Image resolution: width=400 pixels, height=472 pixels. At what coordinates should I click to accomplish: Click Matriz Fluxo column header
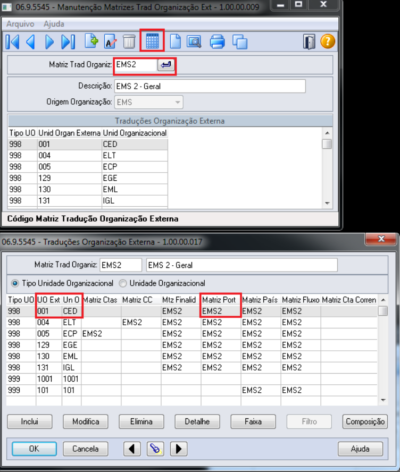(x=301, y=300)
